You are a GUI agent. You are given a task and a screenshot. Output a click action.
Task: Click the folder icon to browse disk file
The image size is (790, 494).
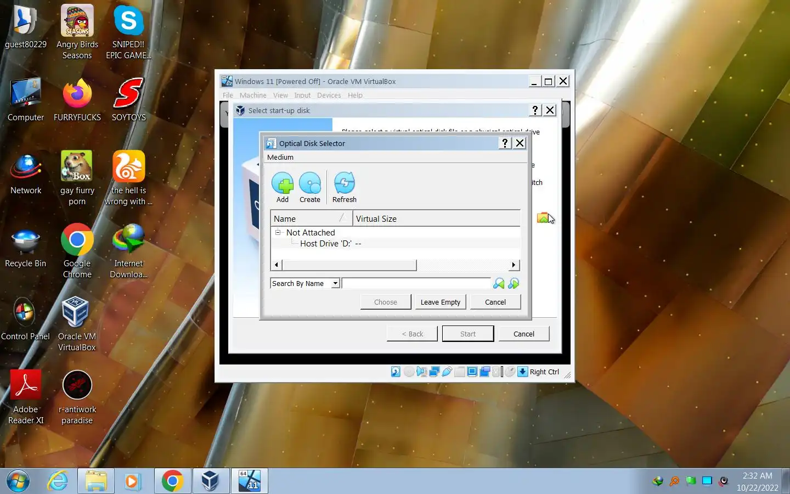click(x=543, y=218)
